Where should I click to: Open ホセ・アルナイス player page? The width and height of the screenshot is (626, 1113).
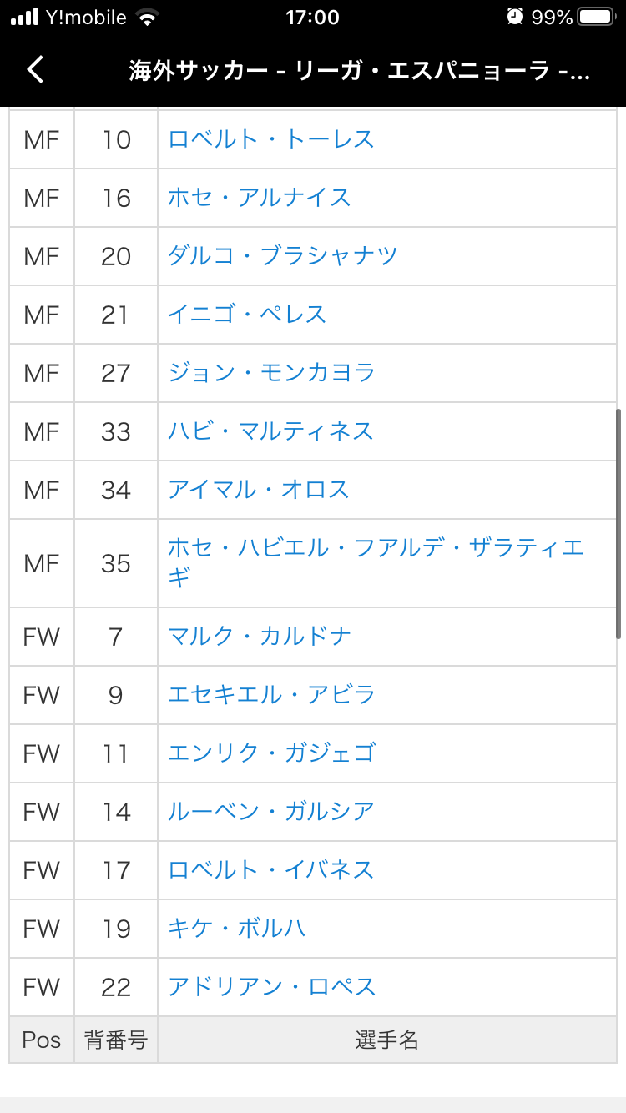[x=259, y=198]
